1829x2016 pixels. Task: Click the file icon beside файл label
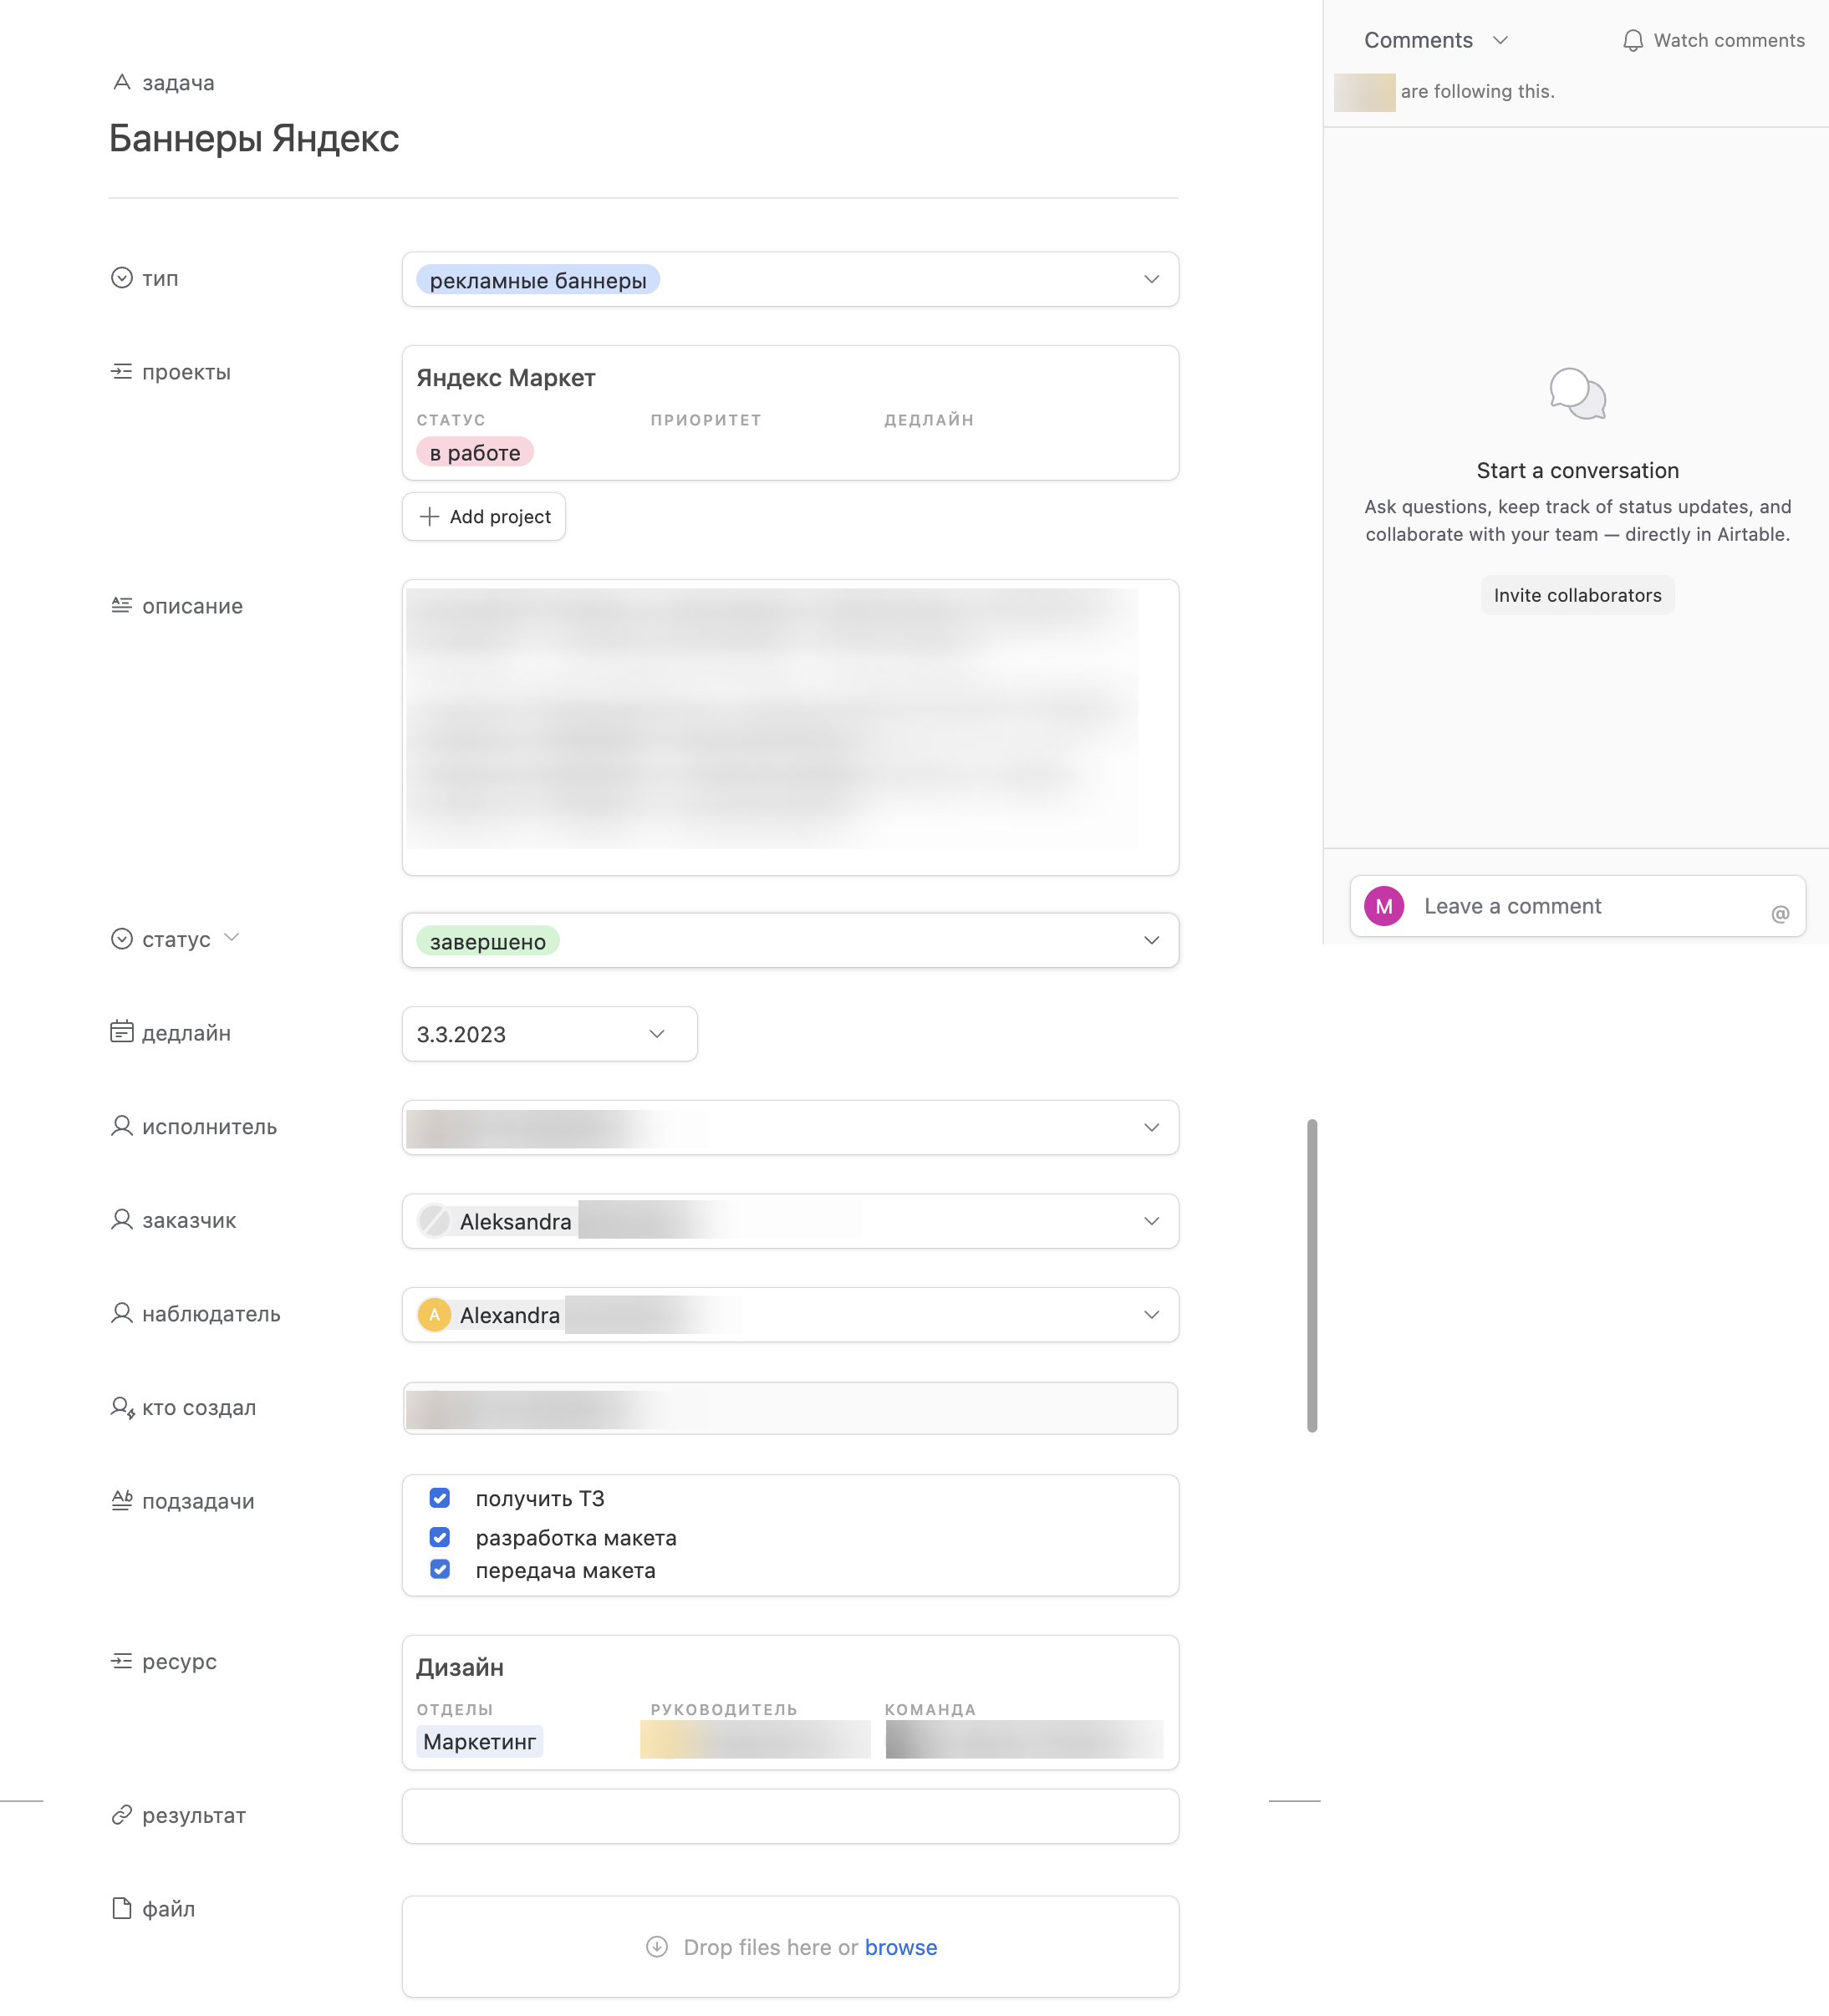click(x=121, y=1907)
